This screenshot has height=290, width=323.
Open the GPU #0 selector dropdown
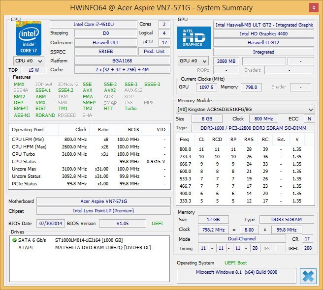click(x=193, y=61)
